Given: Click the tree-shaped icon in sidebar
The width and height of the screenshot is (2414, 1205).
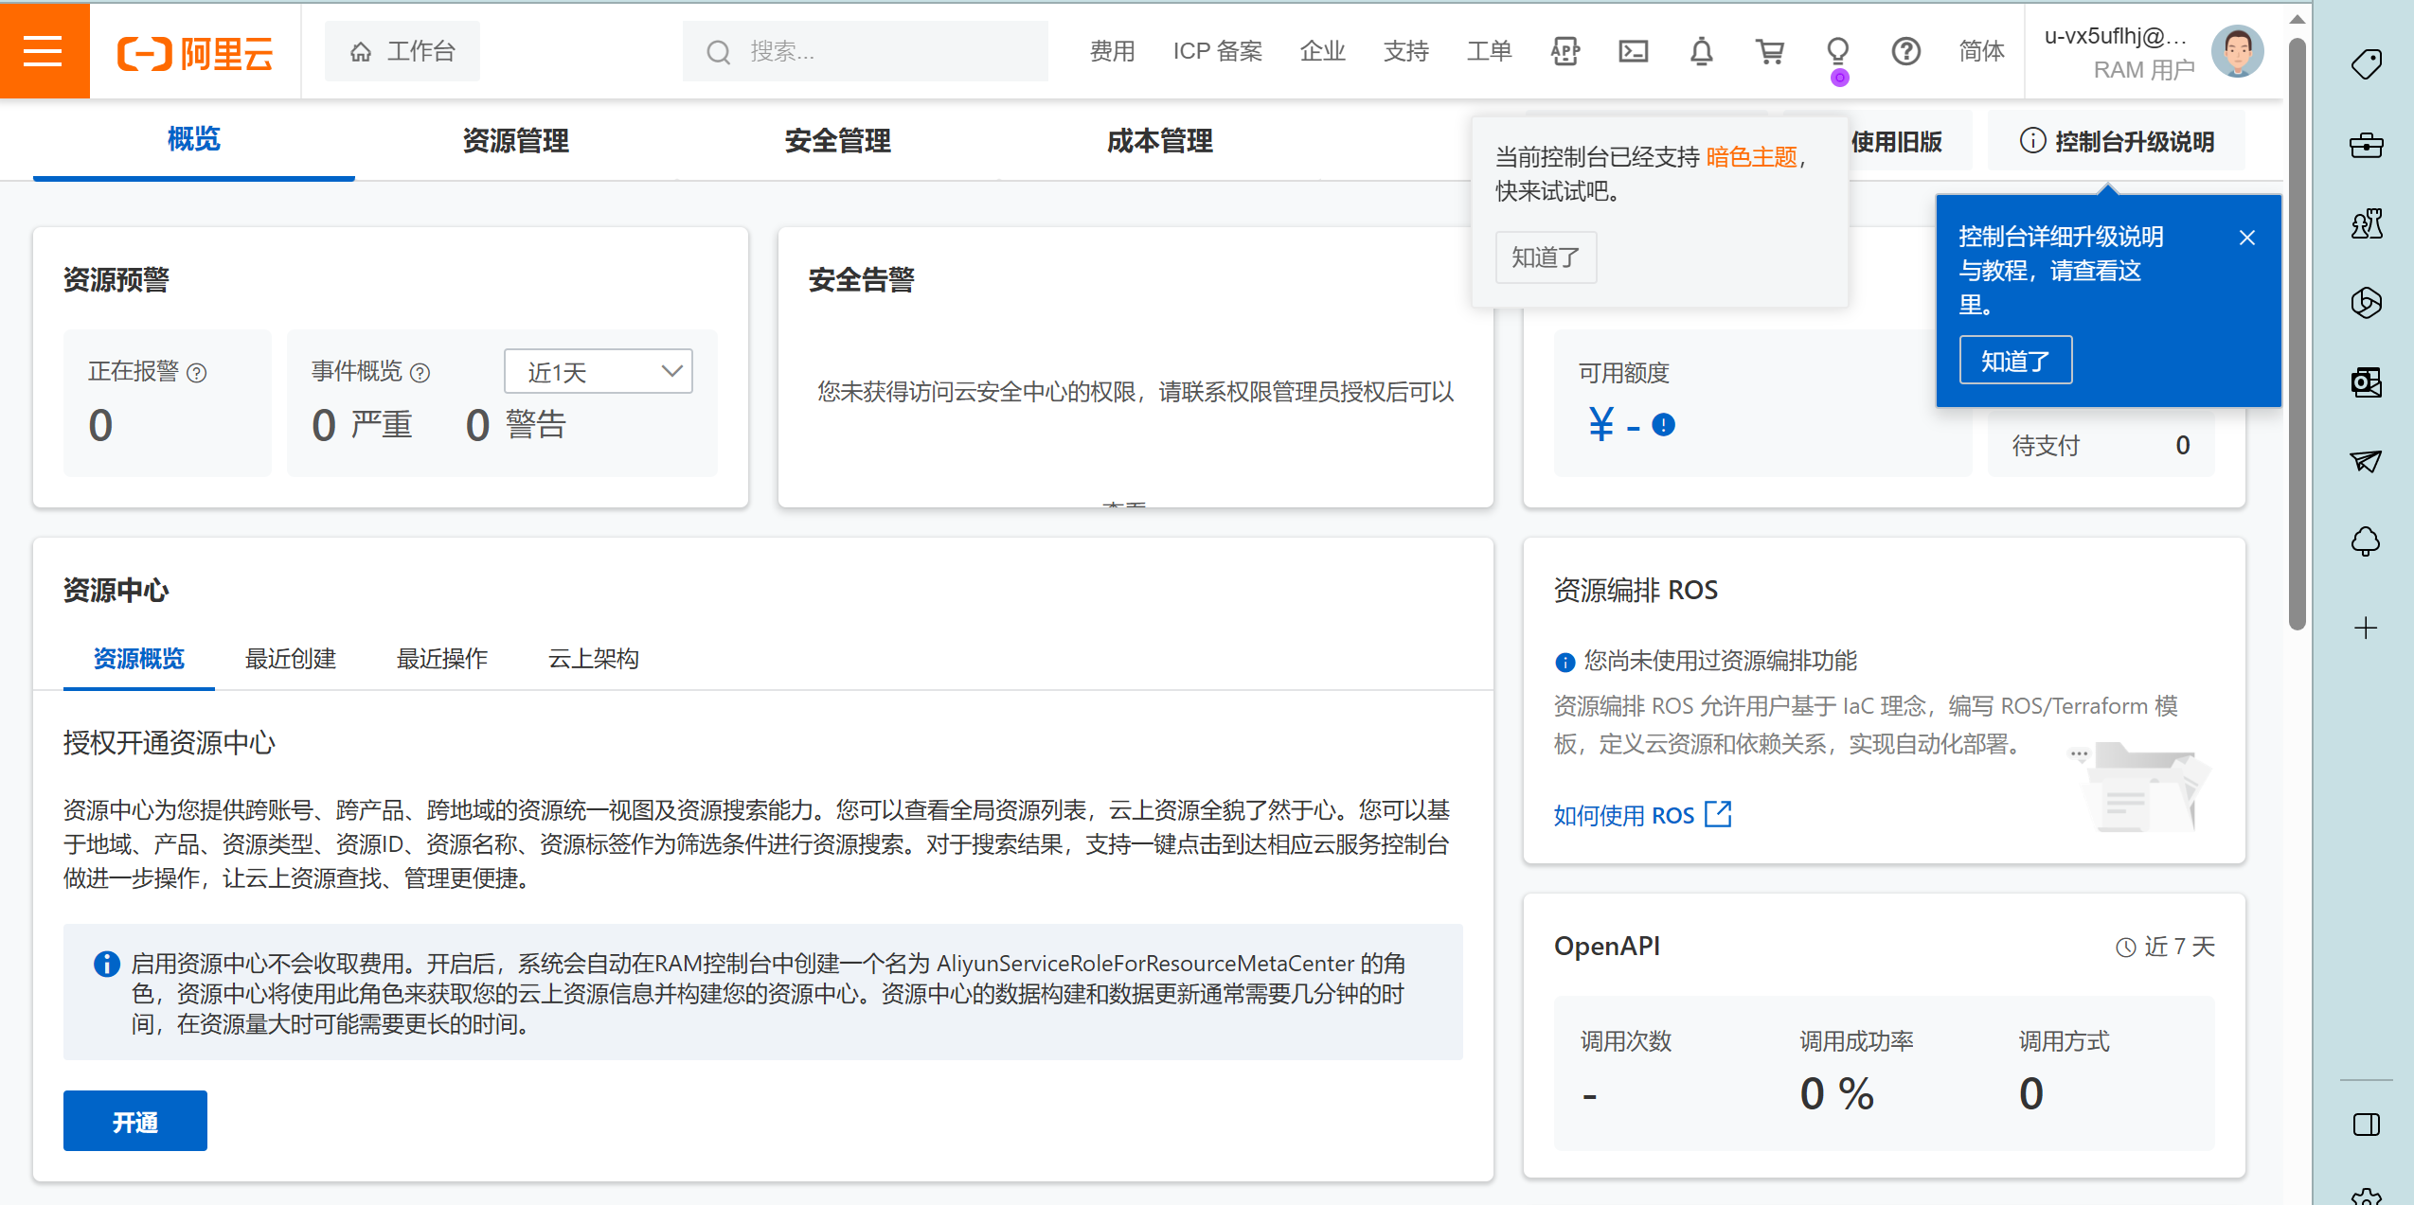Looking at the screenshot, I should click(2366, 541).
